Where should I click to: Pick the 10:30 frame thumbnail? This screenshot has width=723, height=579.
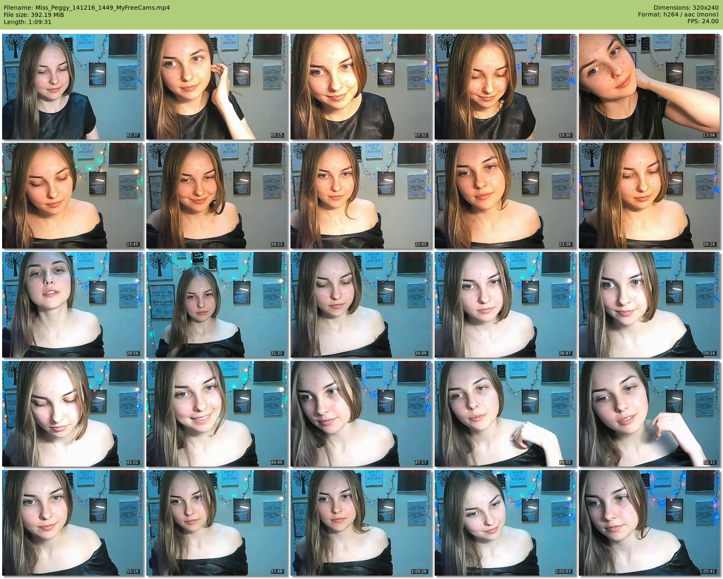(x=505, y=87)
